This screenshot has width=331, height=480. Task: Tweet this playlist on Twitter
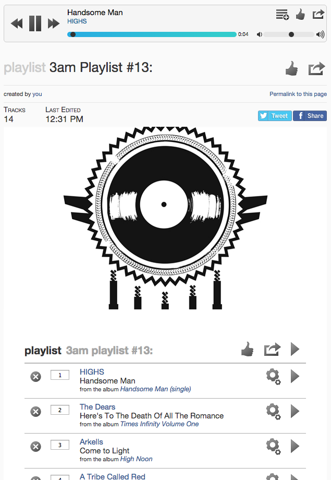[x=275, y=116]
